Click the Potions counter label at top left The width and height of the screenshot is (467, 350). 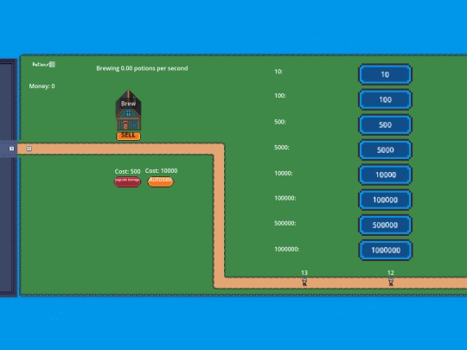[44, 64]
